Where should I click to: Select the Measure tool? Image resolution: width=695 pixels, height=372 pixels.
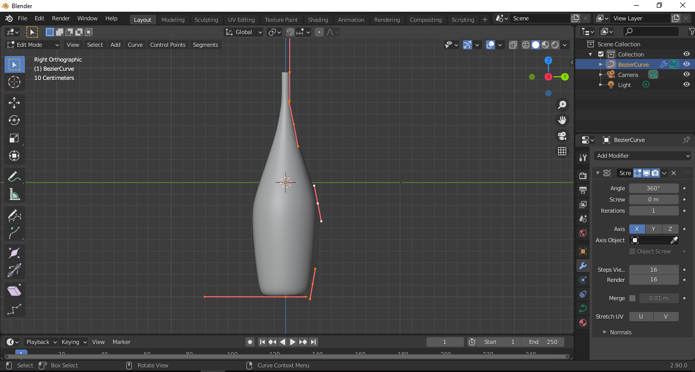[x=14, y=194]
